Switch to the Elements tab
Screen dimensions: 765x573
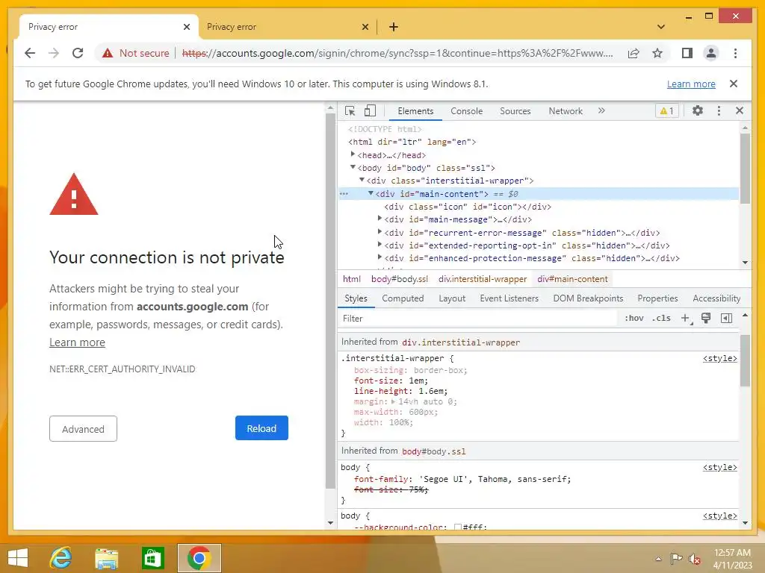pos(415,111)
